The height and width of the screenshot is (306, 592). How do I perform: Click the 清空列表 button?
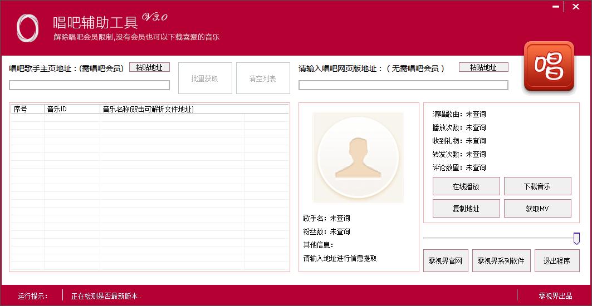(263, 78)
